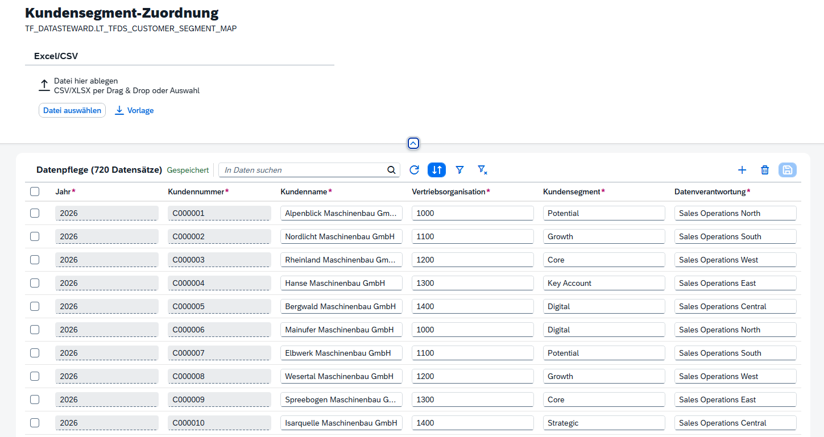
Task: Click the Jahr column header
Action: click(x=65, y=192)
